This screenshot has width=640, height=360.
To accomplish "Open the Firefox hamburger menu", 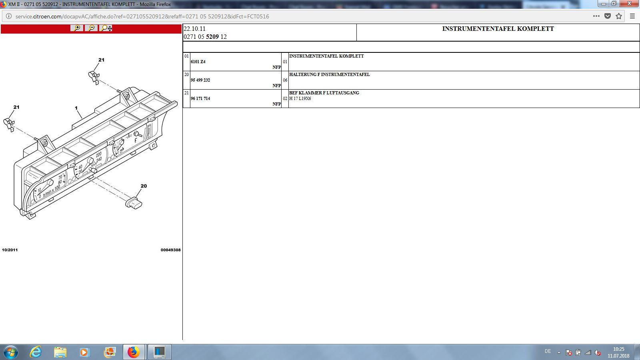I will [632, 16].
